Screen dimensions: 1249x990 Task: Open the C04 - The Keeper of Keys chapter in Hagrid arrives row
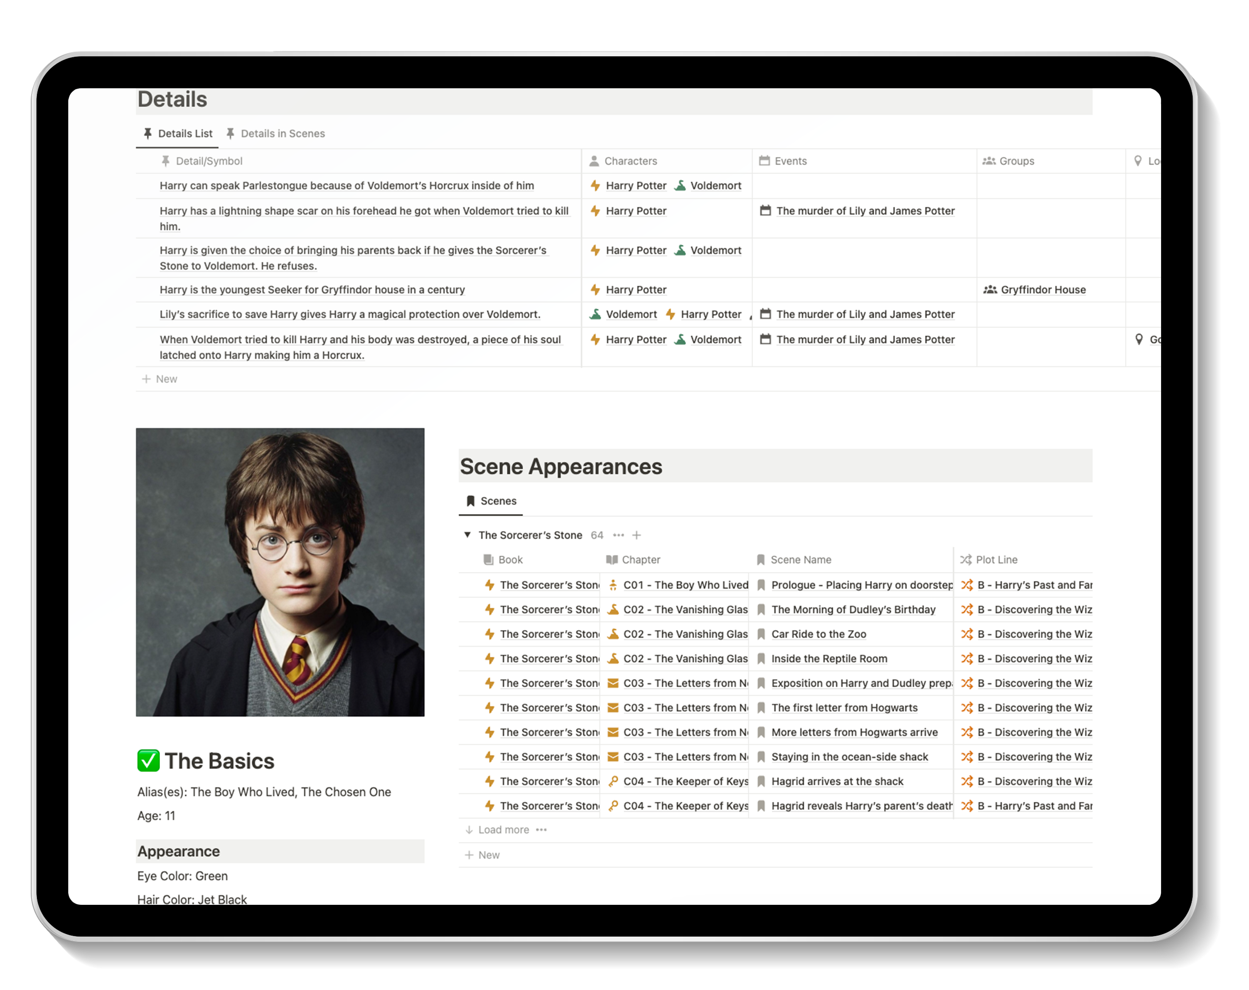tap(685, 781)
